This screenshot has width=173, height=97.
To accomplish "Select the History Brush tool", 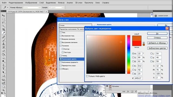I will click(x=4, y=47).
